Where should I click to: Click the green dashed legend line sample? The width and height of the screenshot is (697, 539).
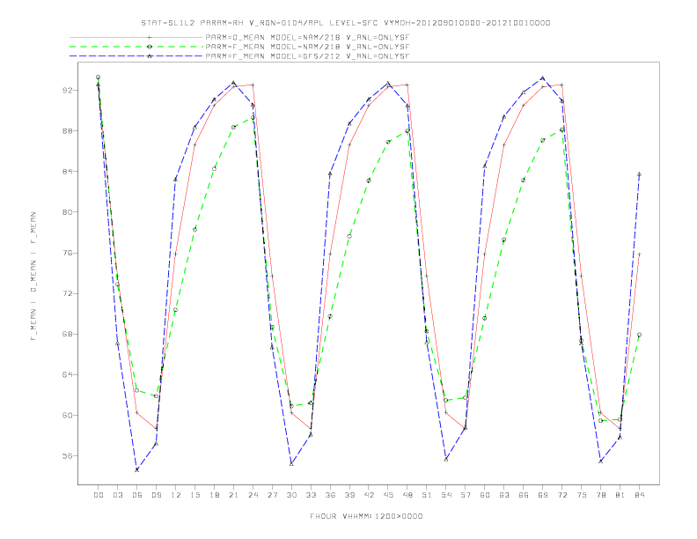tap(136, 47)
